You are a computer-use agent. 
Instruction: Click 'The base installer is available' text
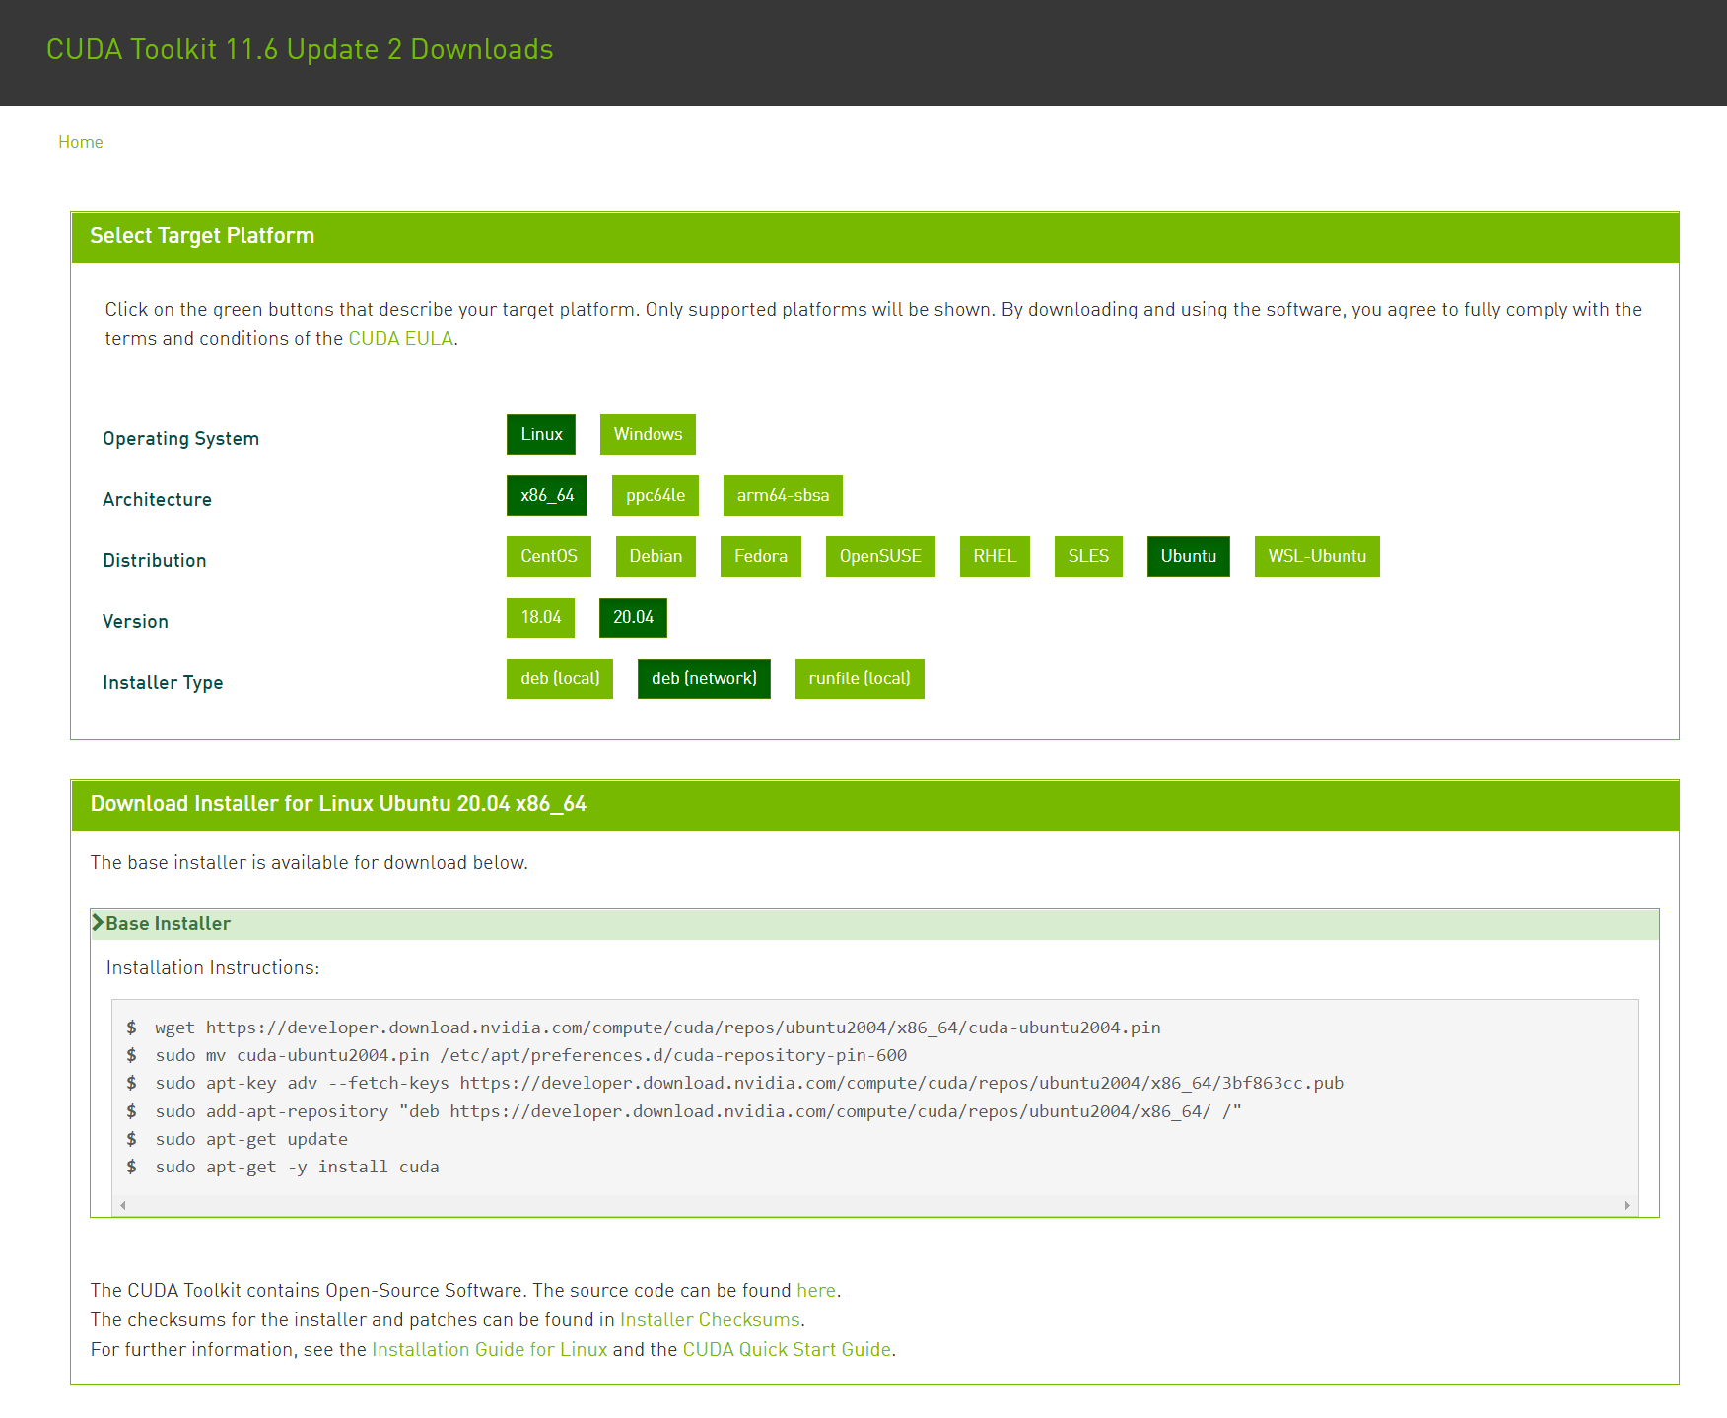(x=310, y=863)
